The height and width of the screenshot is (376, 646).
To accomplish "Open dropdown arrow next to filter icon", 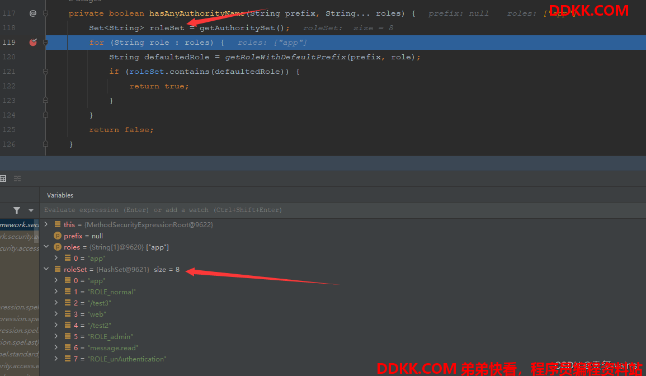I will (31, 210).
